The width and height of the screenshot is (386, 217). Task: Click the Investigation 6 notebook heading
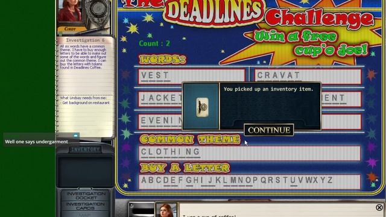tap(85, 40)
